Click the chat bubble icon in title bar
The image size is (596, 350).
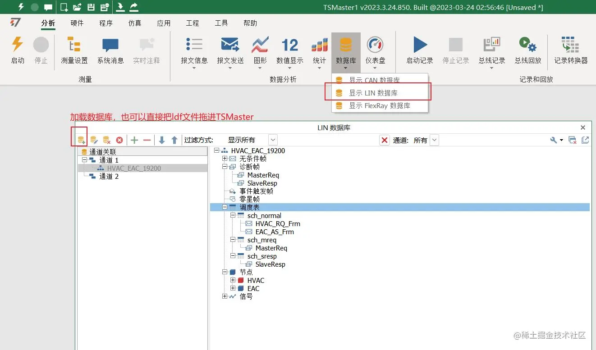click(x=48, y=7)
